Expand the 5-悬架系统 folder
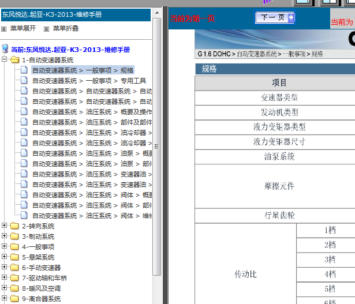Image resolution: width=355 pixels, height=304 pixels. [4, 257]
